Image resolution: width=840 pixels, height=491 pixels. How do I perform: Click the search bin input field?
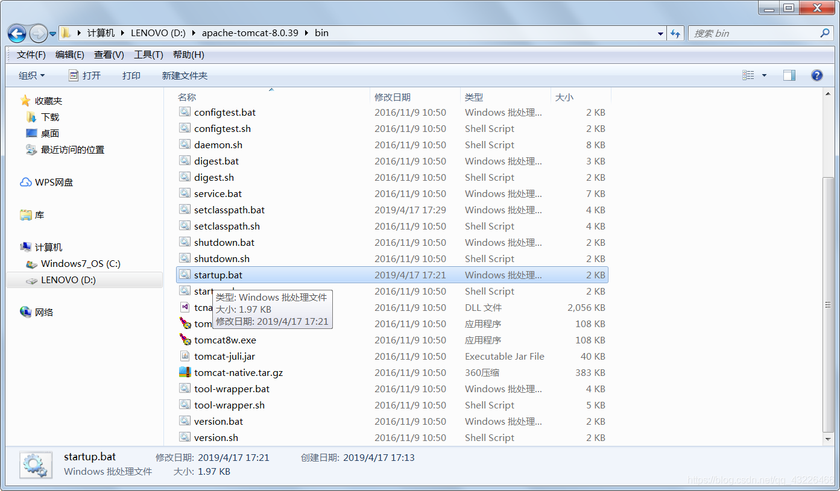[x=754, y=33]
